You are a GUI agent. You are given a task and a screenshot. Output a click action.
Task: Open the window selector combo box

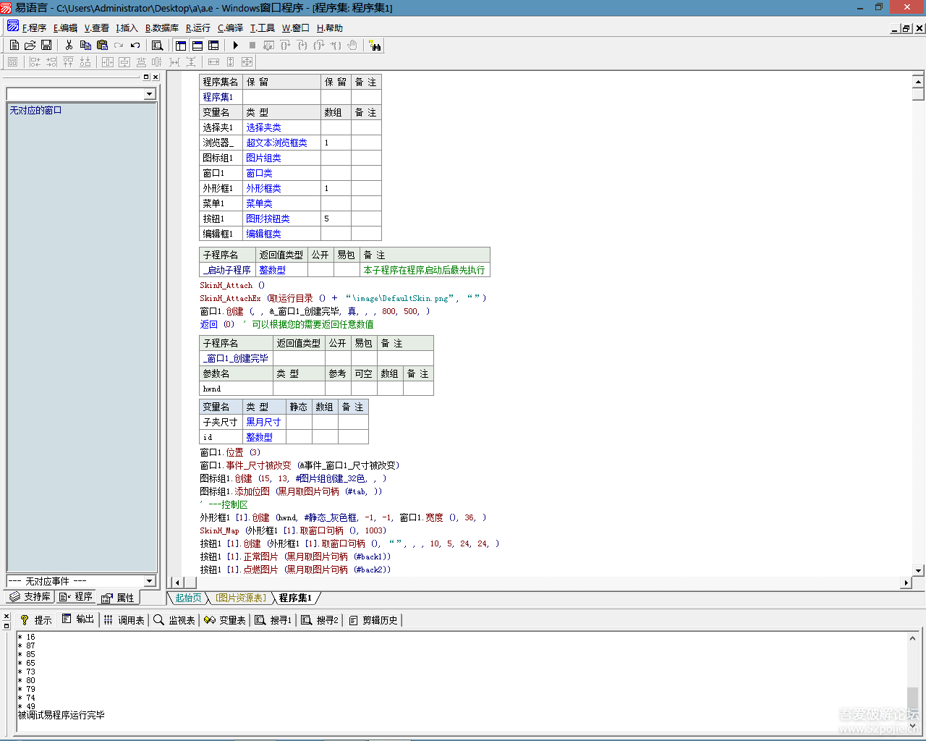[x=81, y=94]
